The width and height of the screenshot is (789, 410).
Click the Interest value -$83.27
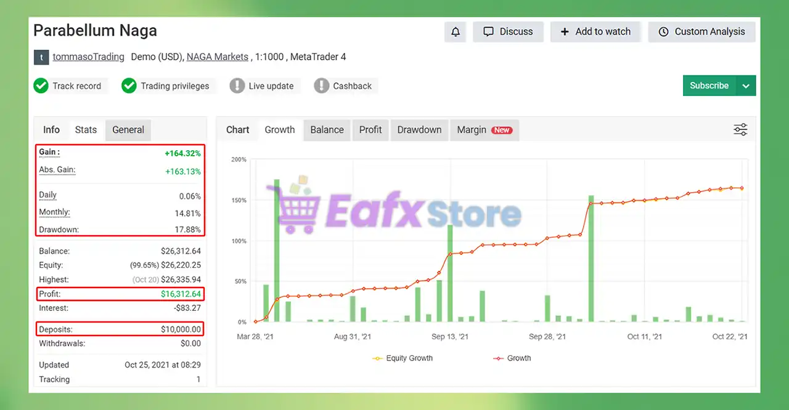click(x=188, y=308)
